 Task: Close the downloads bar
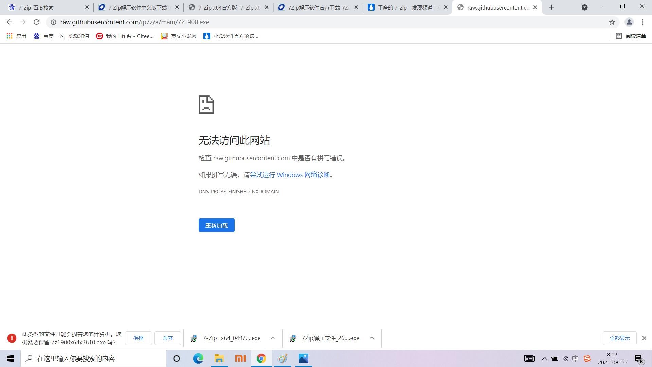644,338
